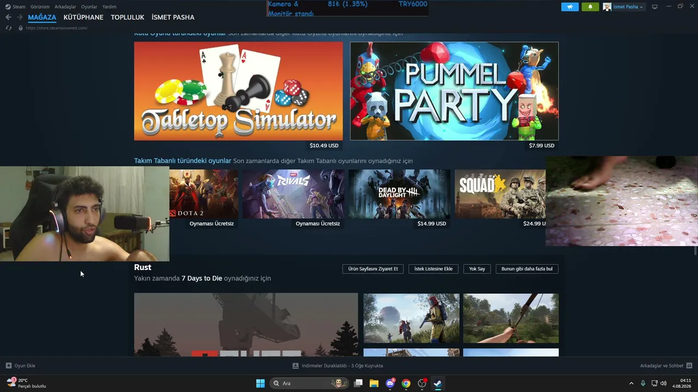Open the Arkadaşlar menu

[65, 7]
